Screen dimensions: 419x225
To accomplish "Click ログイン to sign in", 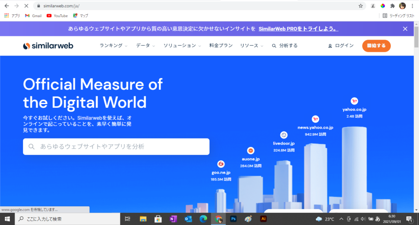I will point(341,46).
